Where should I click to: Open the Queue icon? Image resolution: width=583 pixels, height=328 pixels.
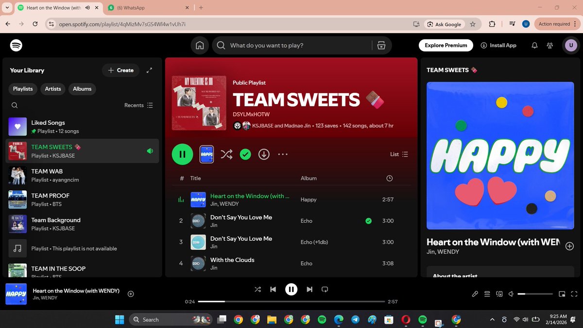487,294
